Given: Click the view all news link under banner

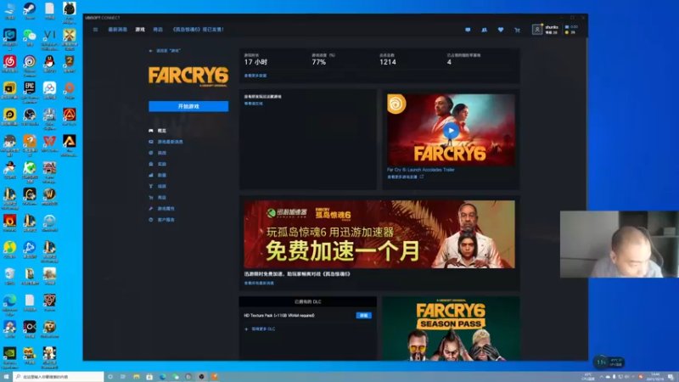Looking at the screenshot, I should coord(259,284).
